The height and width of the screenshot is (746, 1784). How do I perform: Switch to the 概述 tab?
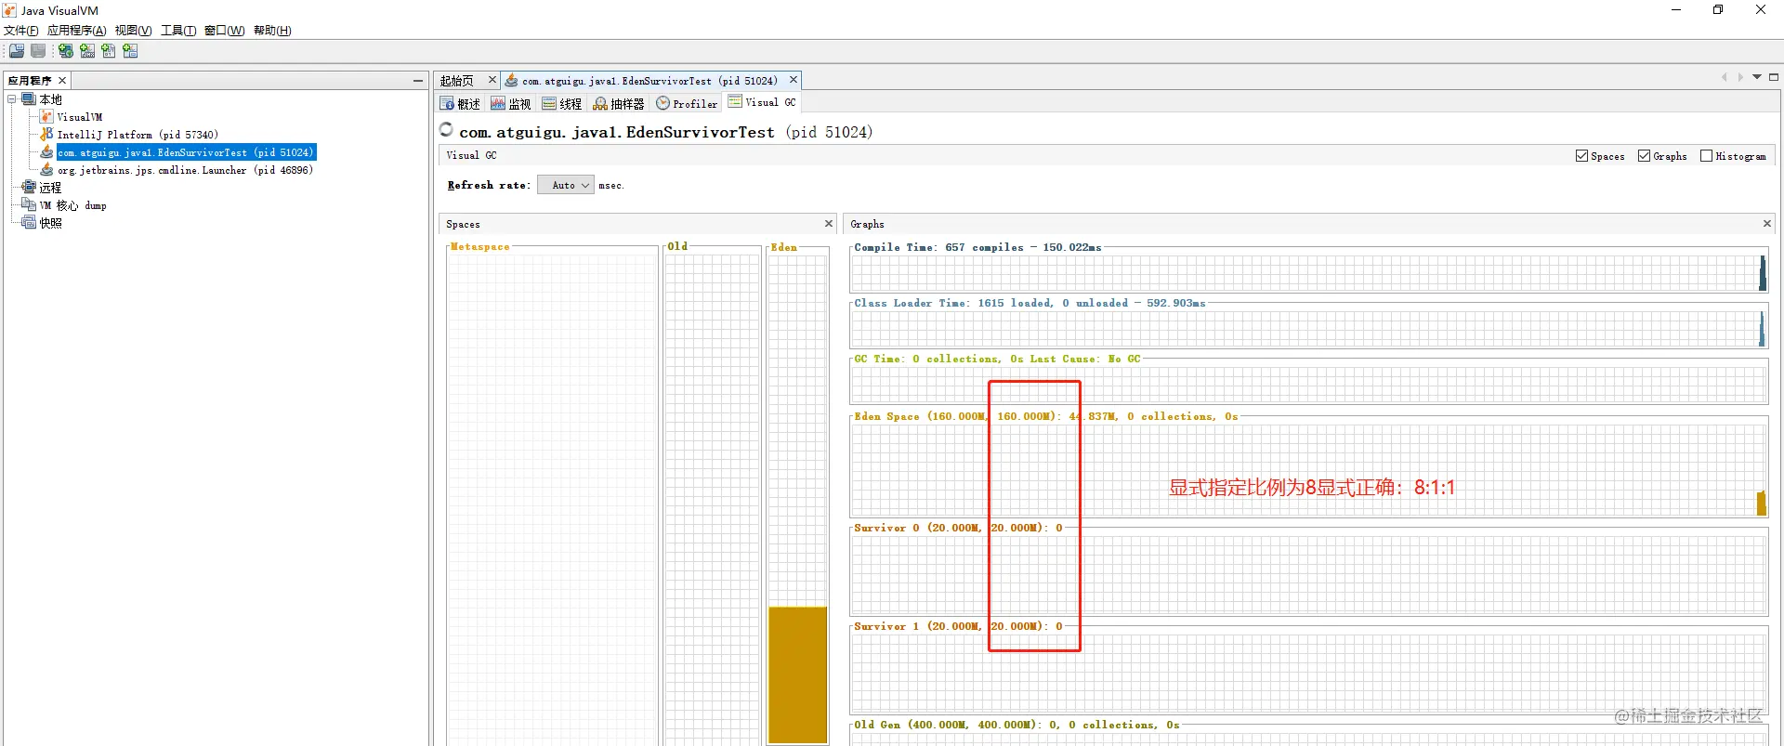(460, 104)
